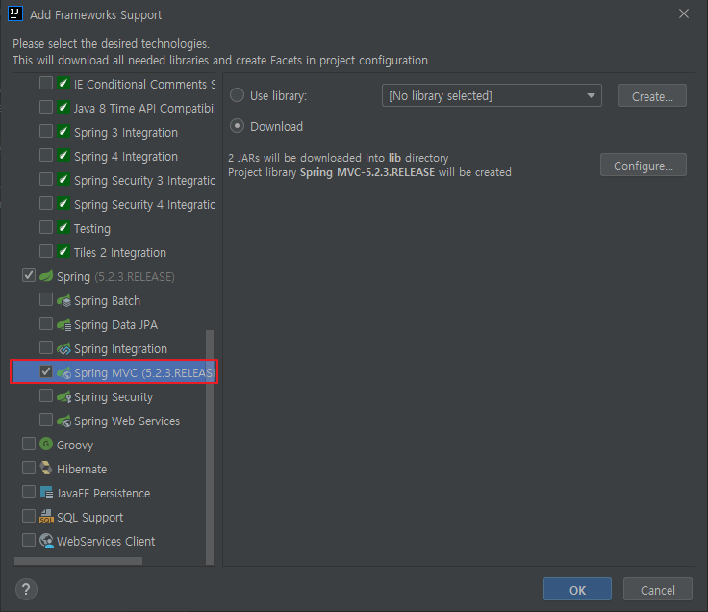Uncheck the Spring MVC checkbox
Screen dimensions: 708x612
pyautogui.click(x=46, y=371)
